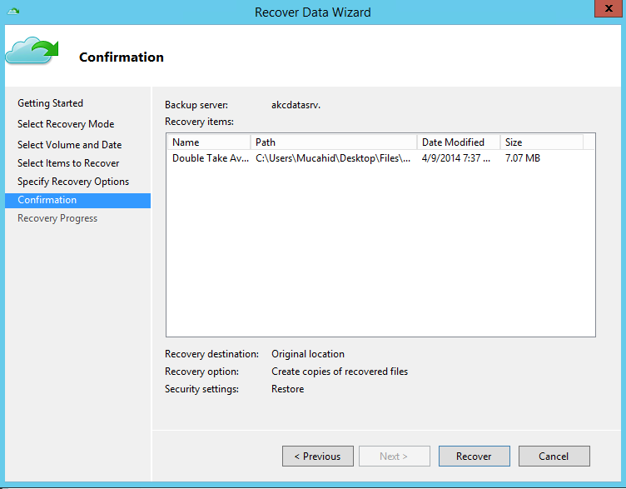The height and width of the screenshot is (489, 626).
Task: Click the 'Original location' destination value
Action: pos(308,354)
